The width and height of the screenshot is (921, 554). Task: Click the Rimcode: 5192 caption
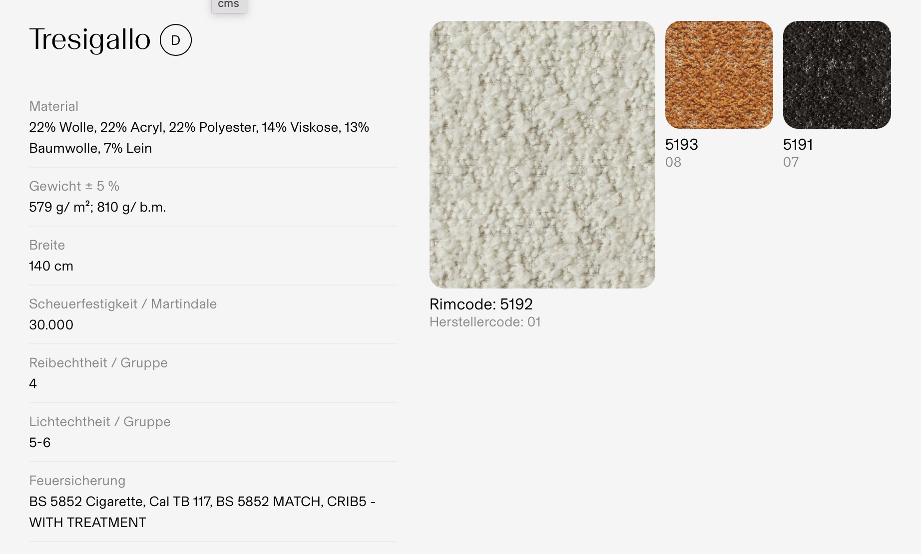481,304
